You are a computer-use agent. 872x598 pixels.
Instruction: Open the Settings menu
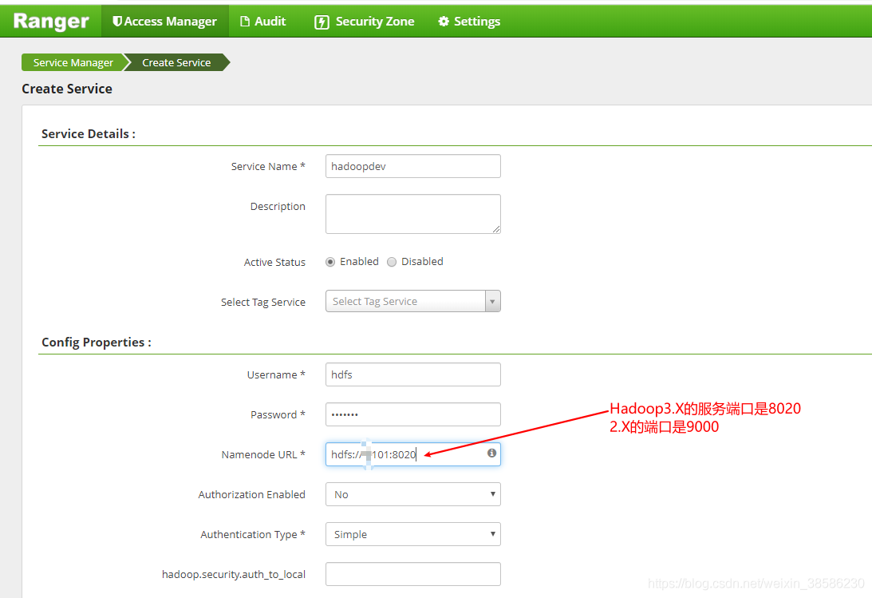469,21
